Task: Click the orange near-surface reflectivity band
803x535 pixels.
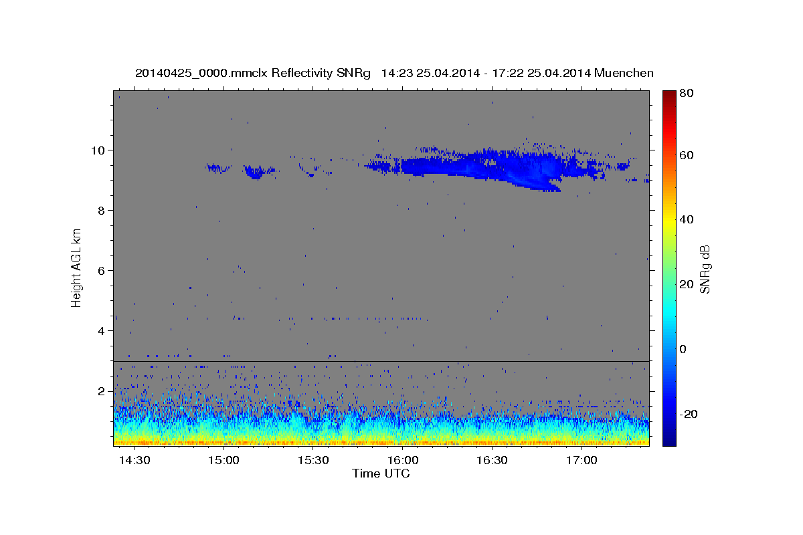Action: coord(381,442)
